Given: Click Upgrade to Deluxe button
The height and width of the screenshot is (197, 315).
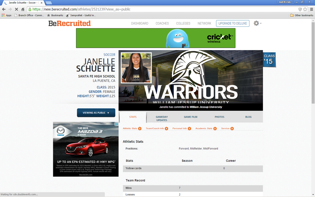Looking at the screenshot, I should (x=233, y=23).
